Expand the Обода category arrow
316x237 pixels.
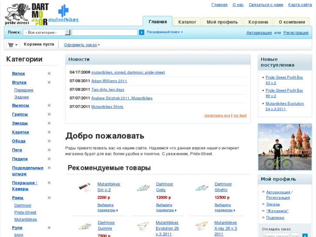pyautogui.click(x=49, y=141)
